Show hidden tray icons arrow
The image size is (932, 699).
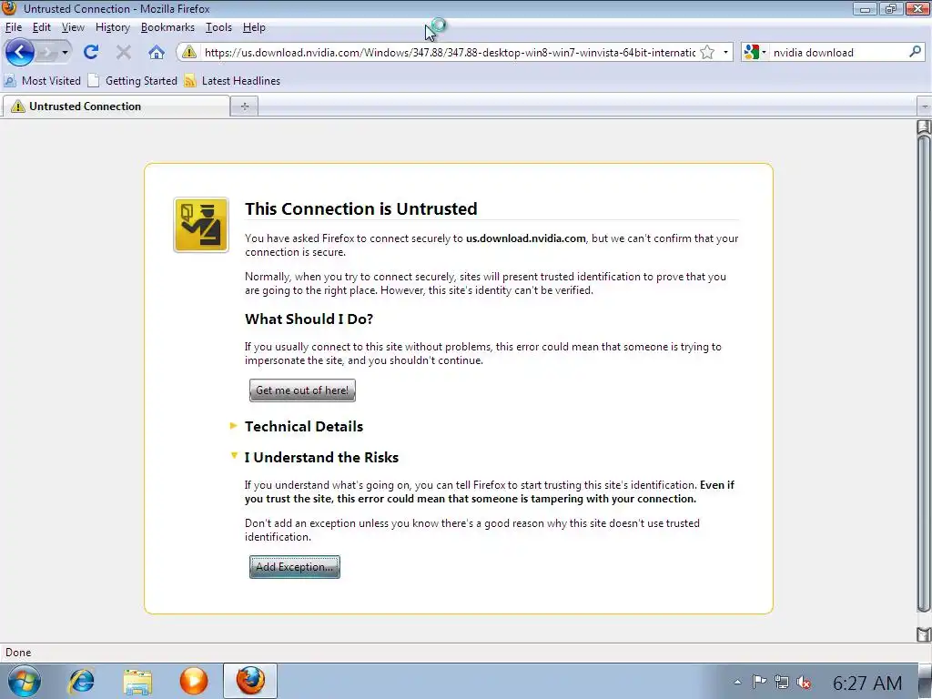(x=737, y=683)
